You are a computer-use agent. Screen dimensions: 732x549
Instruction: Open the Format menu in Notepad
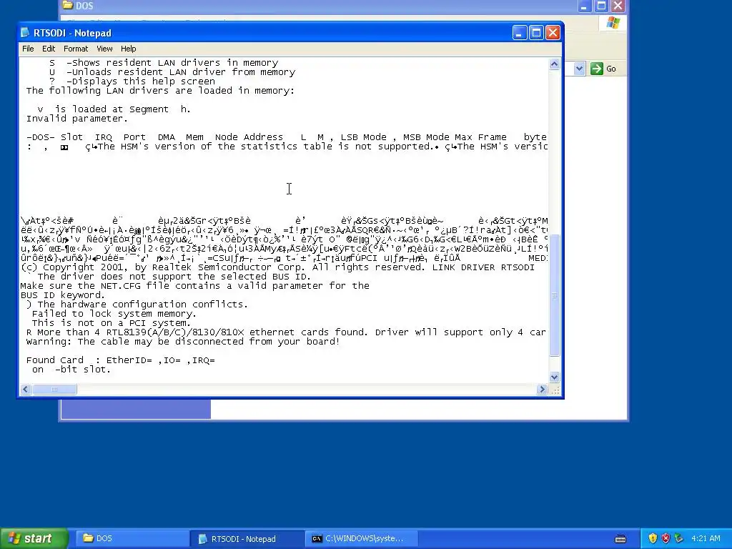(x=76, y=49)
